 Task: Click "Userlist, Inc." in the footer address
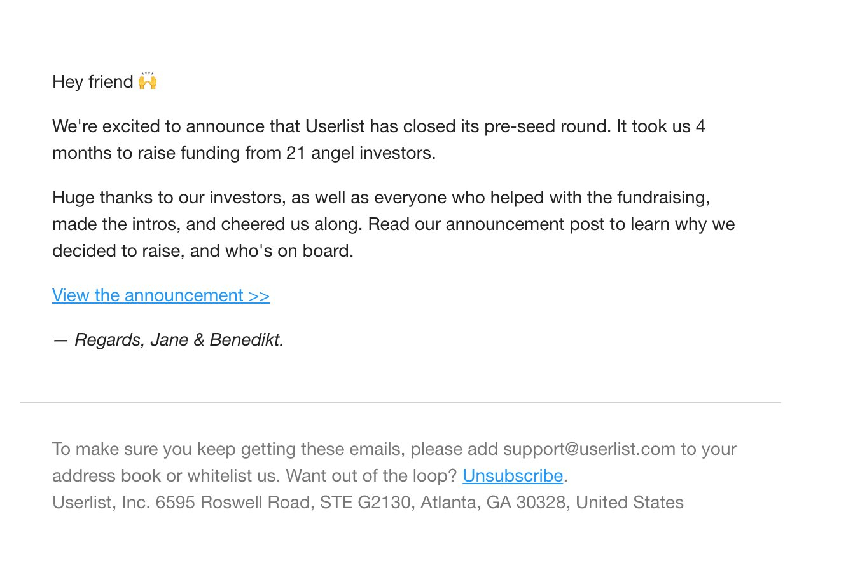coord(101,503)
